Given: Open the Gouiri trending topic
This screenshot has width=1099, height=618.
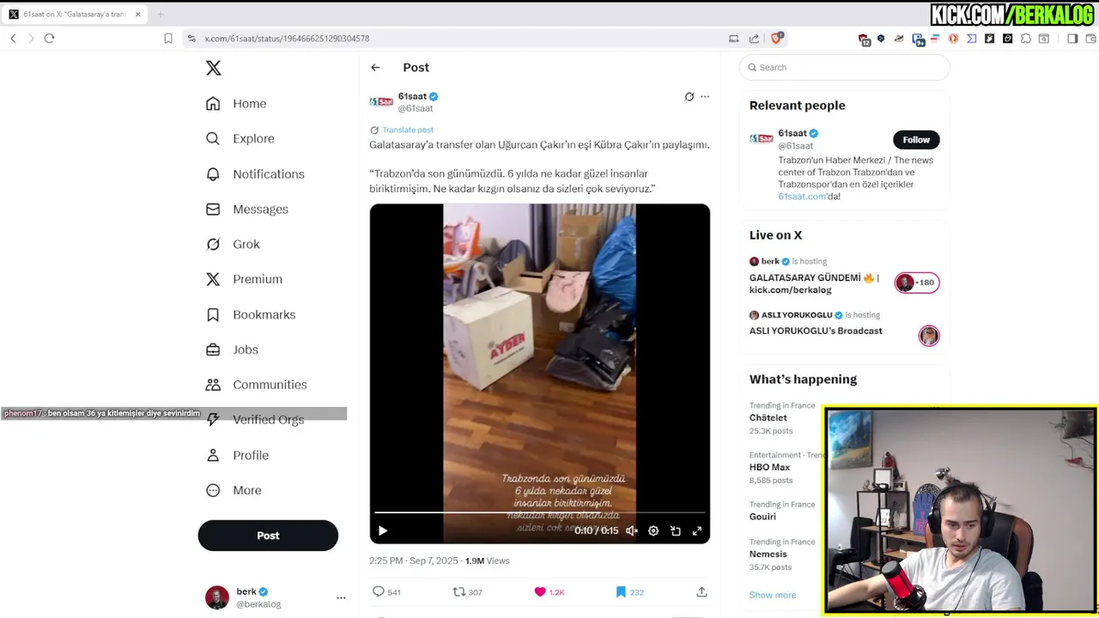Looking at the screenshot, I should click(x=762, y=517).
